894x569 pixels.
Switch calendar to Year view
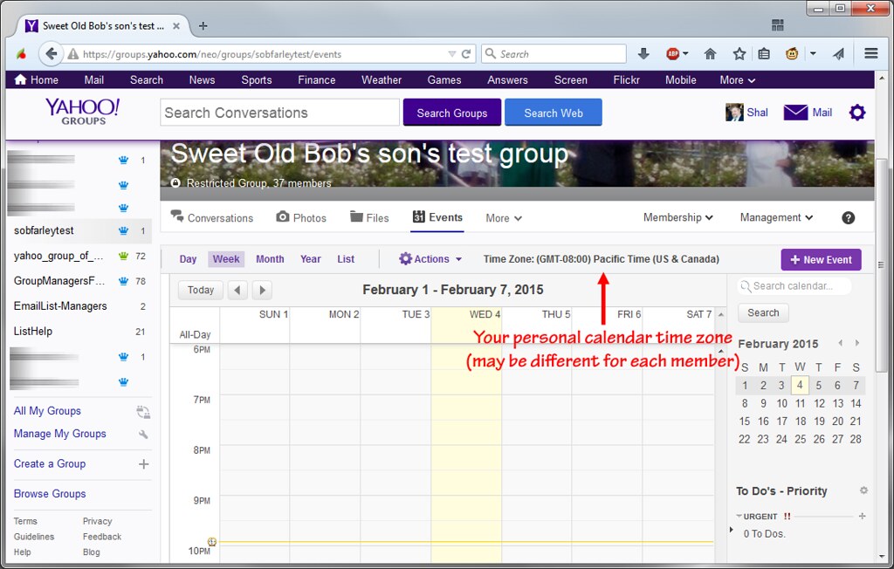[x=310, y=259]
